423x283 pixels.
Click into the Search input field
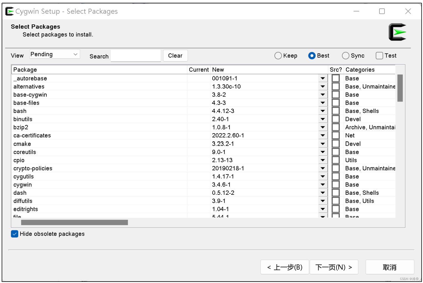point(136,56)
